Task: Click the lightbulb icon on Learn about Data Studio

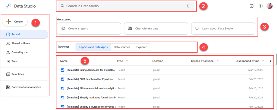Action: click(197, 29)
